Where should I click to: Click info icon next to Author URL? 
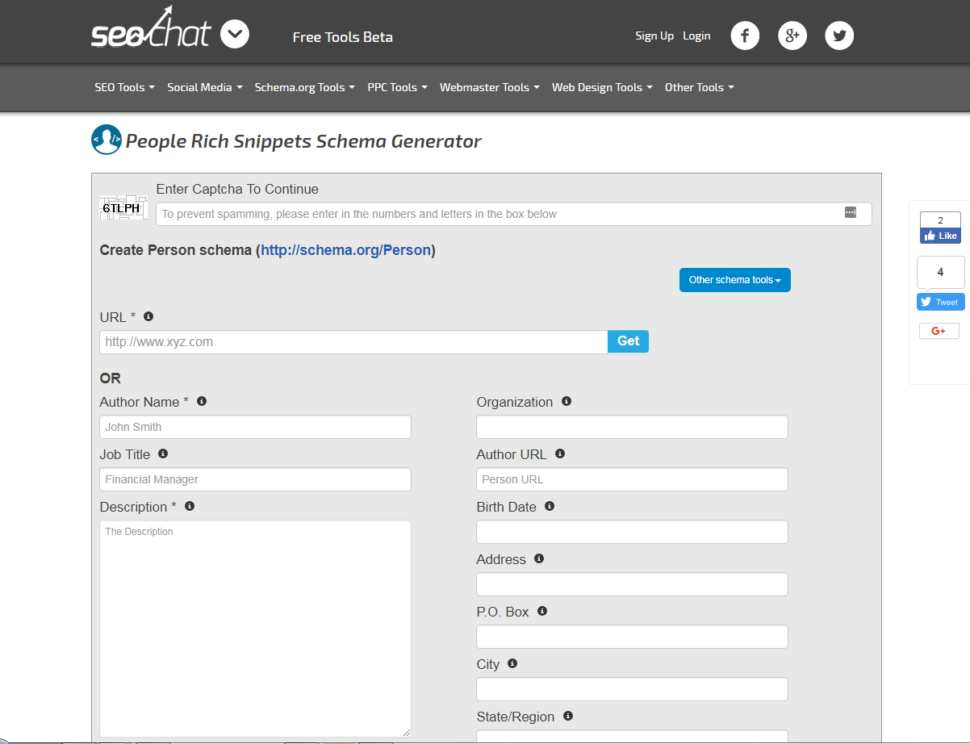[x=560, y=454]
